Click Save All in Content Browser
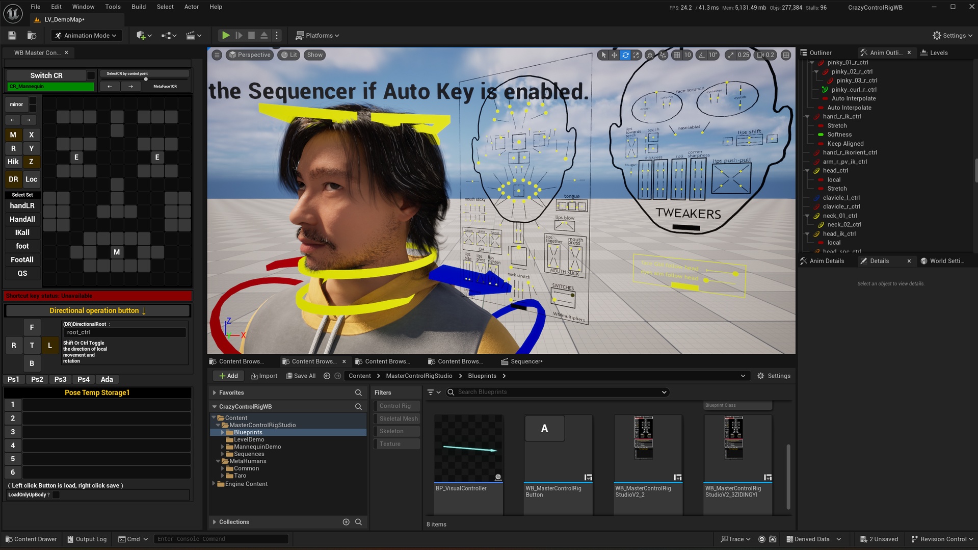Viewport: 978px width, 550px height. [x=301, y=376]
